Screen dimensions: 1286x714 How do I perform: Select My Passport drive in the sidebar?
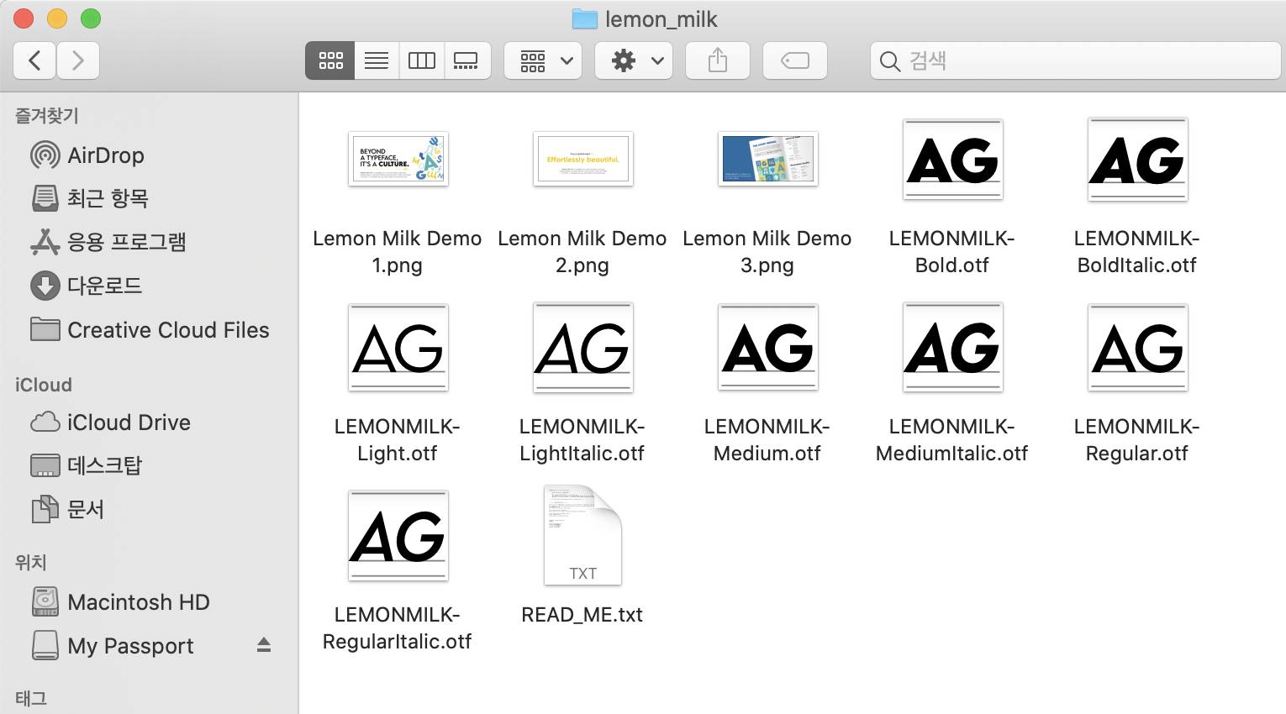coord(112,646)
